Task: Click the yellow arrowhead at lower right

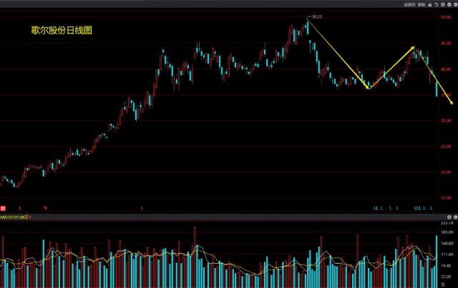Action: click(452, 104)
